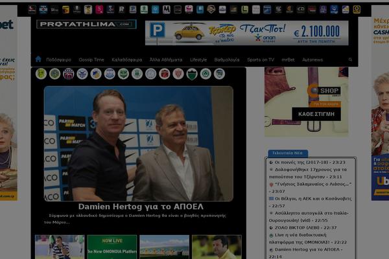Open the Ποδόσφαιρο menu
The width and height of the screenshot is (389, 259).
[x=58, y=60]
